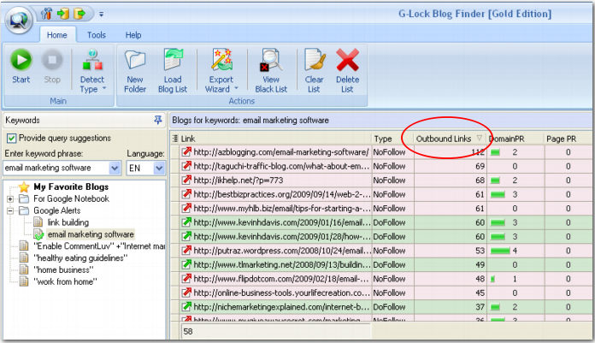Click in the keyword phrase input field

pos(56,168)
